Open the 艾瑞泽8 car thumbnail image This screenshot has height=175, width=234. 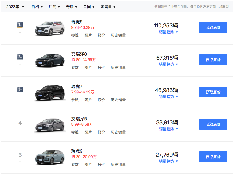[50, 60]
